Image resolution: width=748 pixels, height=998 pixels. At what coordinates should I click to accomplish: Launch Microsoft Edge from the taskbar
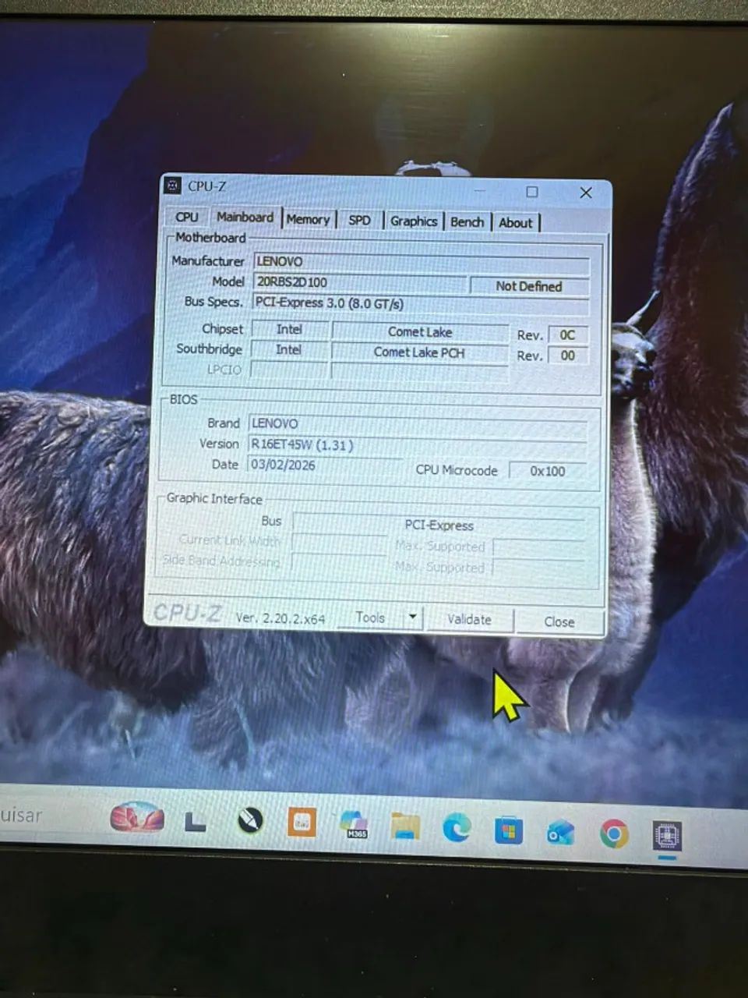pos(457,828)
